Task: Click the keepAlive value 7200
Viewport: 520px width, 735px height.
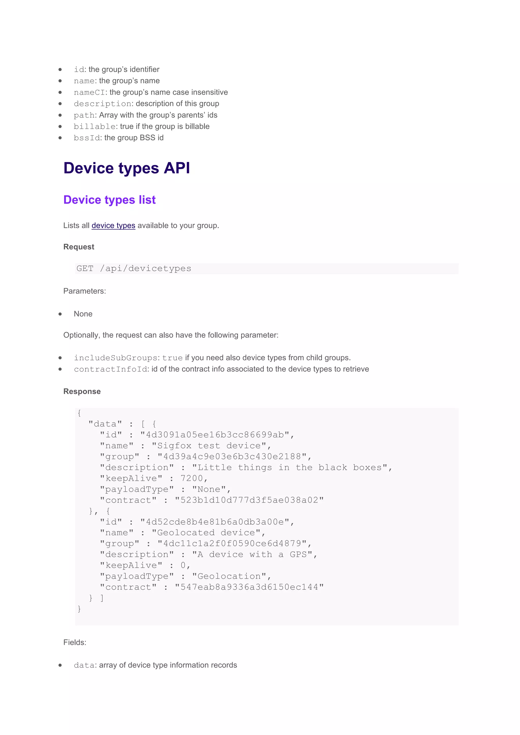Action: coord(192,478)
